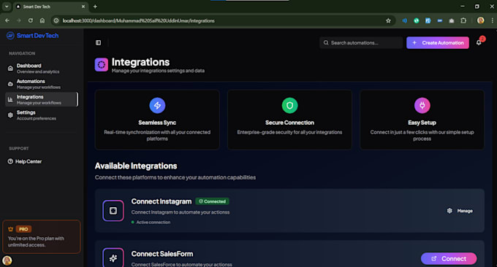Image resolution: width=497 pixels, height=267 pixels.
Task: Open the notifications bell
Action: click(479, 43)
